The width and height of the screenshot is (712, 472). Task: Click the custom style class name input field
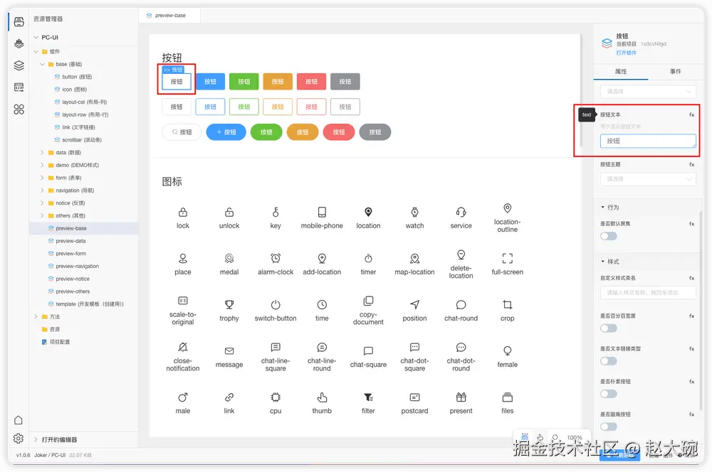click(x=646, y=292)
